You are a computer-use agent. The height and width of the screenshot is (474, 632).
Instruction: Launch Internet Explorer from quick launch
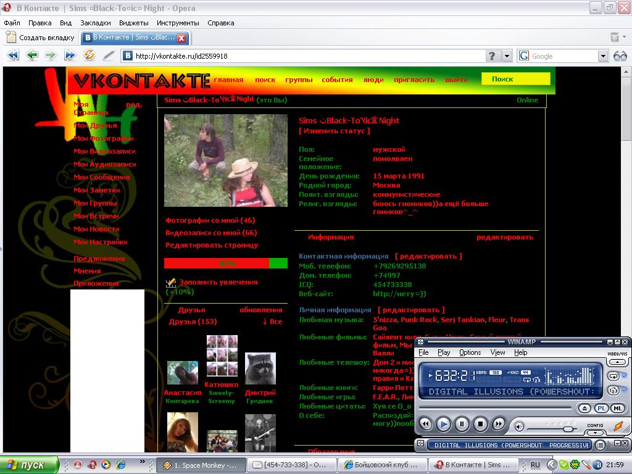point(120,465)
